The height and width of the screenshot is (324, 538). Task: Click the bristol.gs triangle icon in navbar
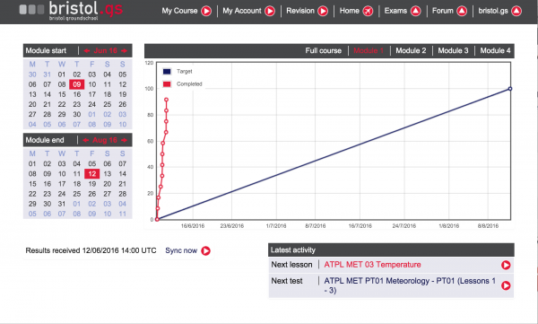pyautogui.click(x=516, y=11)
